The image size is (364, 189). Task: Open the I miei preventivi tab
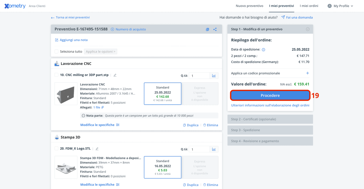(x=282, y=6)
